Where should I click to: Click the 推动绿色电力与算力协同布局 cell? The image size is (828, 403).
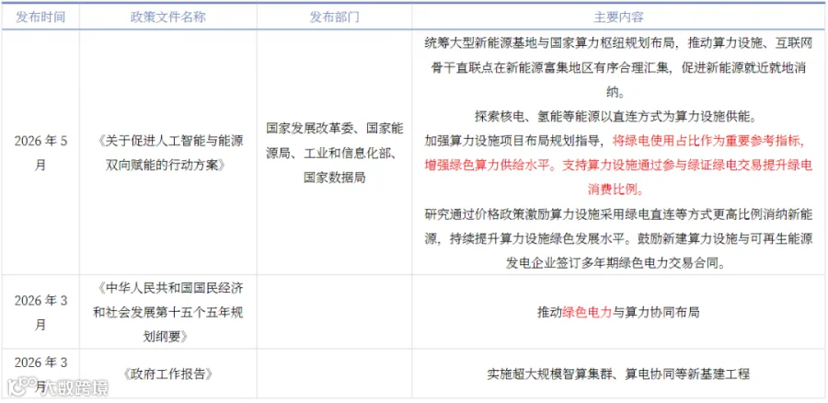pos(619,312)
